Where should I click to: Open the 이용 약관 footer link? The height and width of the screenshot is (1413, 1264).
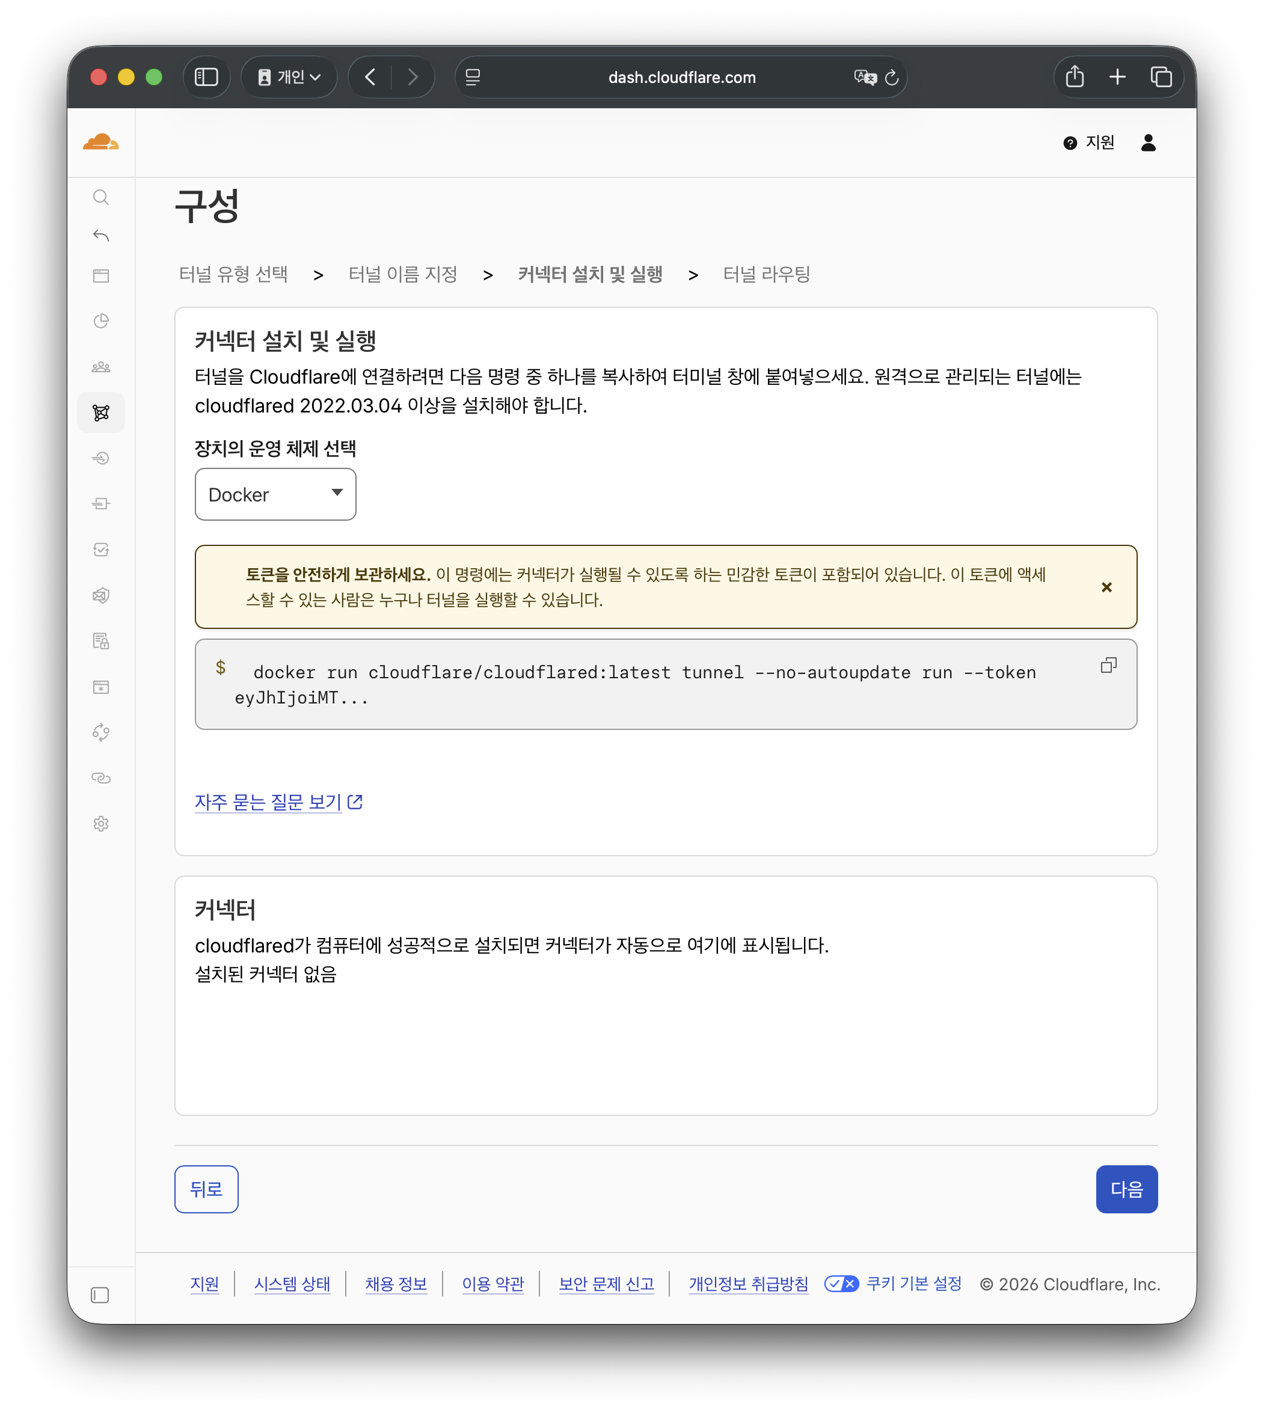tap(493, 1284)
